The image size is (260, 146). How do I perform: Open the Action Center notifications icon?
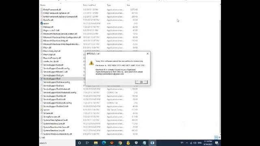click(217, 143)
